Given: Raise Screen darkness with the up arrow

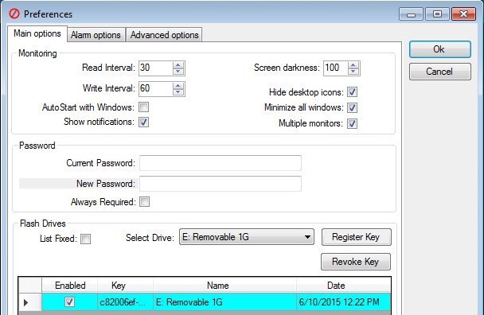Looking at the screenshot, I should (x=353, y=64).
